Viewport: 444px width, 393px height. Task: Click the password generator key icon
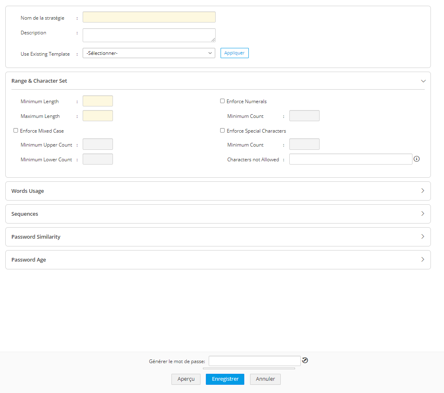pyautogui.click(x=305, y=360)
